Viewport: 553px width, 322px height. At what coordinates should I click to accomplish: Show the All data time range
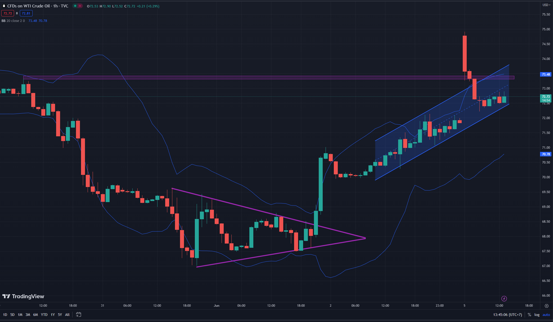(67, 315)
